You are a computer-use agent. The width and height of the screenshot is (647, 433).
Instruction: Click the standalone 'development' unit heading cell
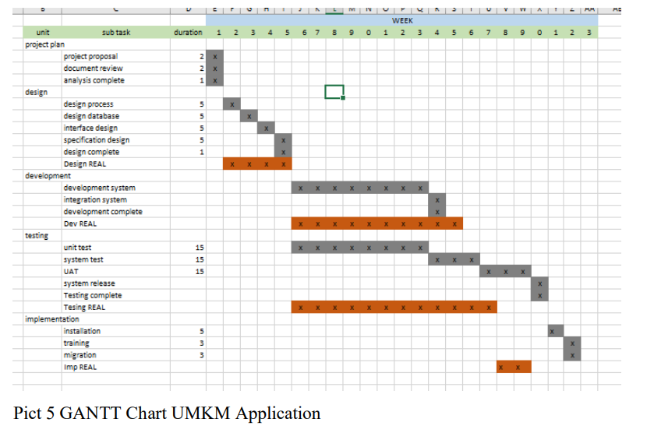pos(43,176)
